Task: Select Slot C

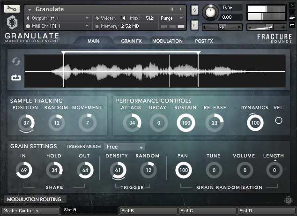Action: pos(208,211)
